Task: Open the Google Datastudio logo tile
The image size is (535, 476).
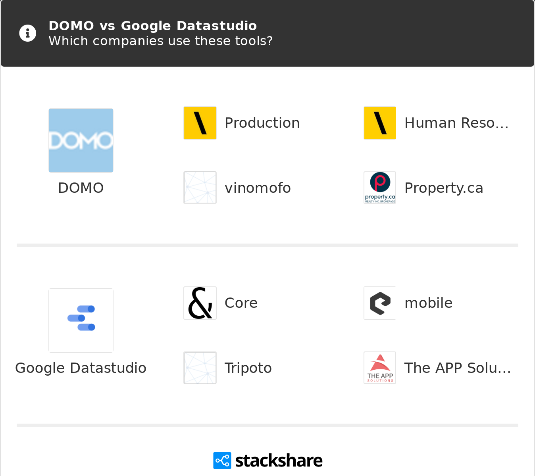Action: 81,321
